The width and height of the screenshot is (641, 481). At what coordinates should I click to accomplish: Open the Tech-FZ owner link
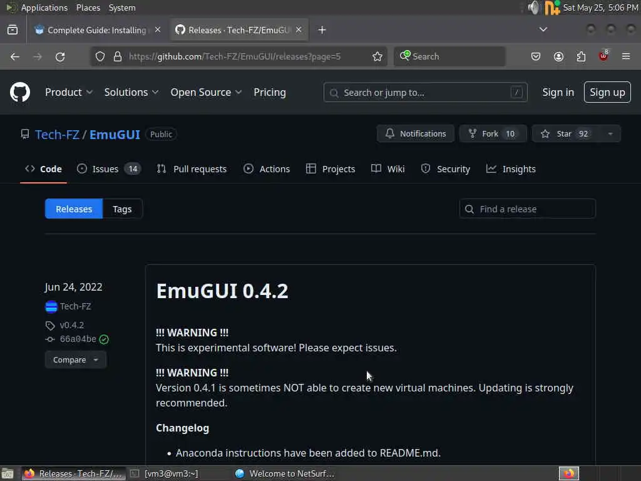(x=57, y=135)
